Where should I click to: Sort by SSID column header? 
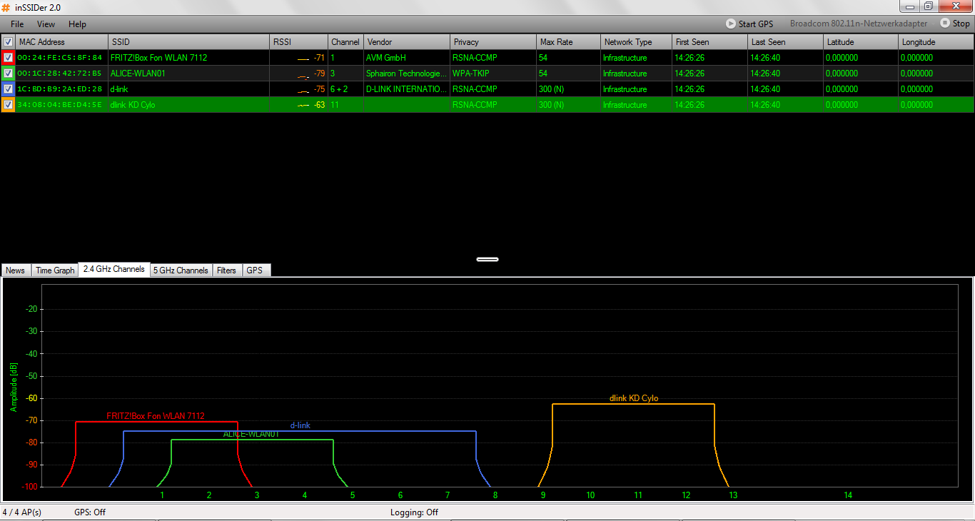188,42
